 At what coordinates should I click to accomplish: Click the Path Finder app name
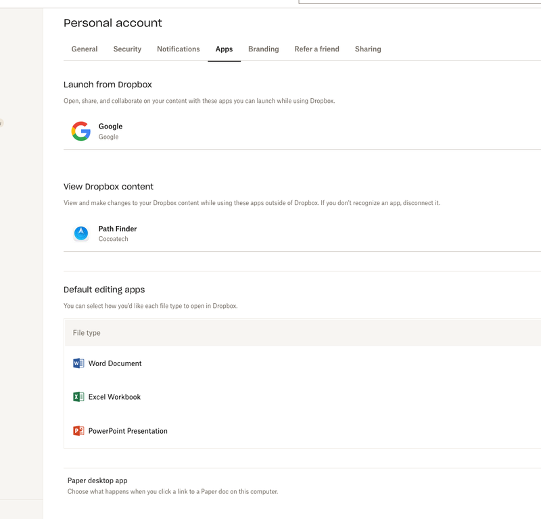[x=118, y=229]
